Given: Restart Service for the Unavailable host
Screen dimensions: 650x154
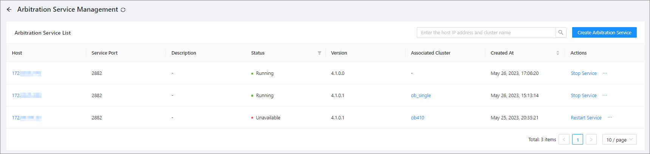Looking at the screenshot, I should coord(586,118).
